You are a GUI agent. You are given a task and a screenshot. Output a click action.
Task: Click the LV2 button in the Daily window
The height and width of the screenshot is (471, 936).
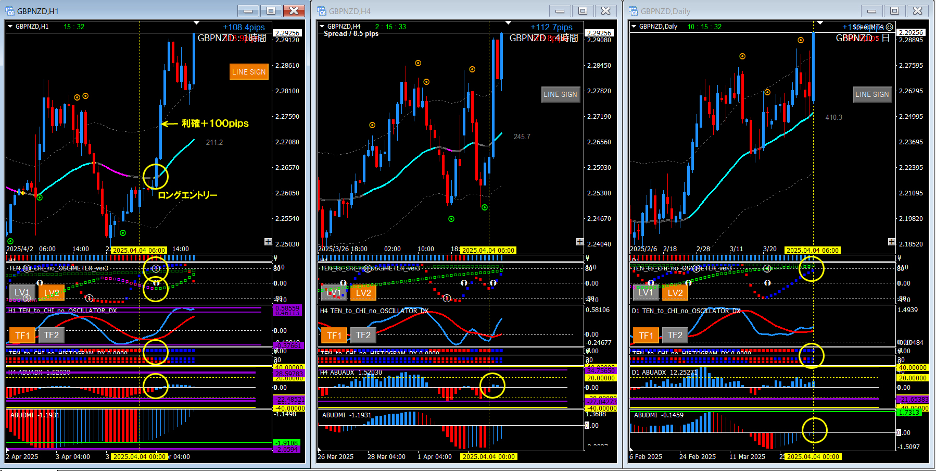(675, 293)
